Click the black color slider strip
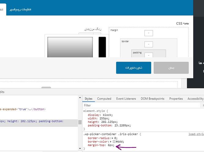 (102, 47)
